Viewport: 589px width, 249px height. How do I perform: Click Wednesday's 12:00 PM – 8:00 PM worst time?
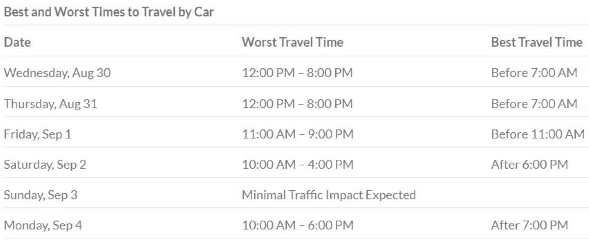297,73
